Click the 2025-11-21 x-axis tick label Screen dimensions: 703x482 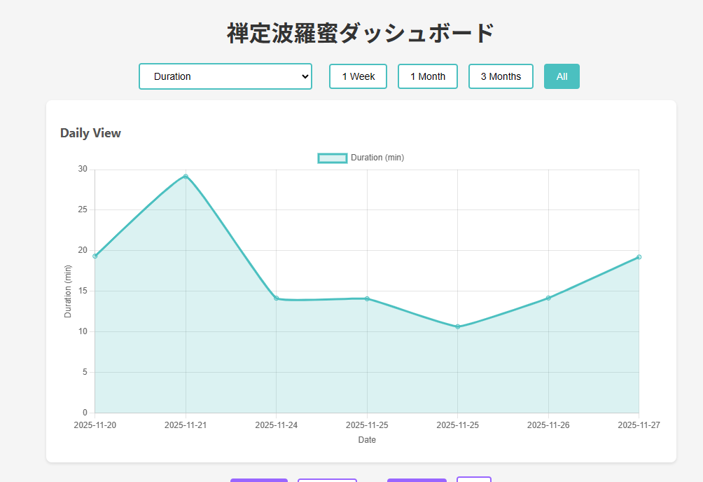click(186, 425)
